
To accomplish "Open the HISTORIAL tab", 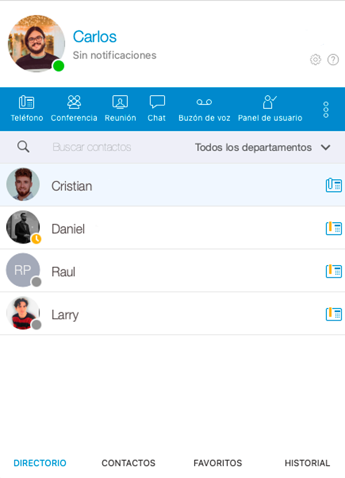I will (307, 463).
